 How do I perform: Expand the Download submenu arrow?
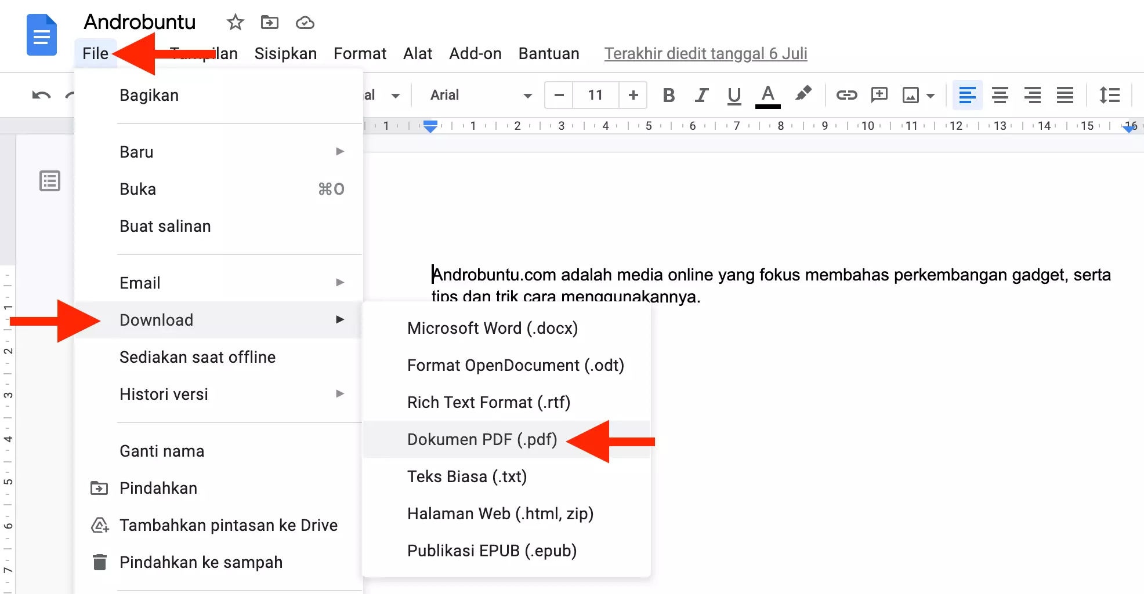pos(340,319)
